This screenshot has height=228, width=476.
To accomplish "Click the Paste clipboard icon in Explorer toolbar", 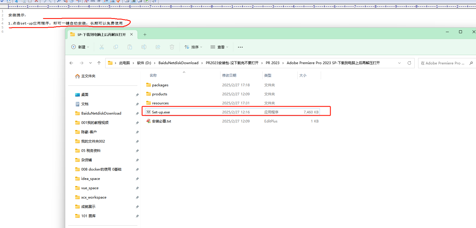I will click(x=130, y=47).
